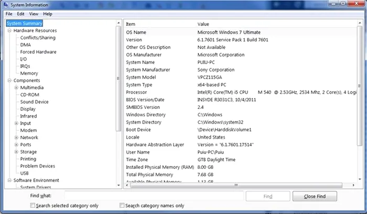Expand the Multimedia node
Screen dimensions: 367x214
tap(16, 87)
